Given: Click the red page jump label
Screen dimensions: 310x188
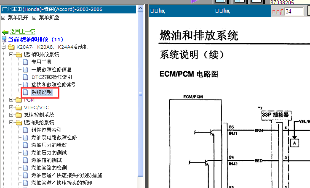Looking at the screenshot, I should [278, 12].
